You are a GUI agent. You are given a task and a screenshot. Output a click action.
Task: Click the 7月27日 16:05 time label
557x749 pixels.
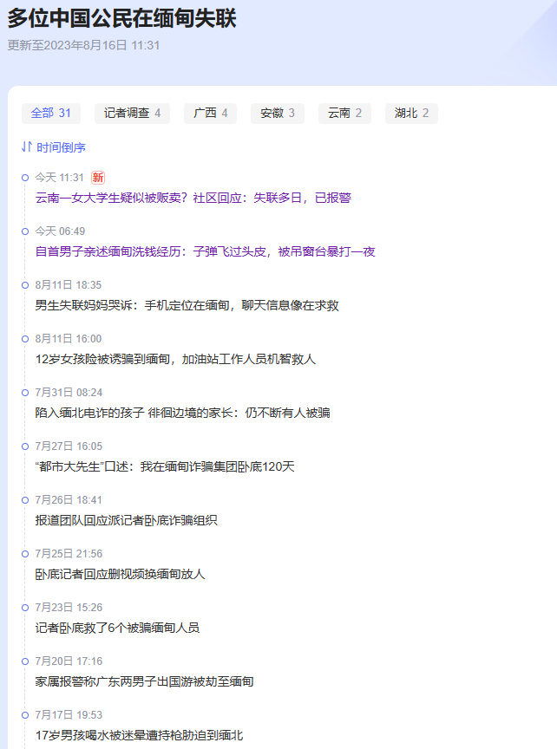tap(69, 446)
